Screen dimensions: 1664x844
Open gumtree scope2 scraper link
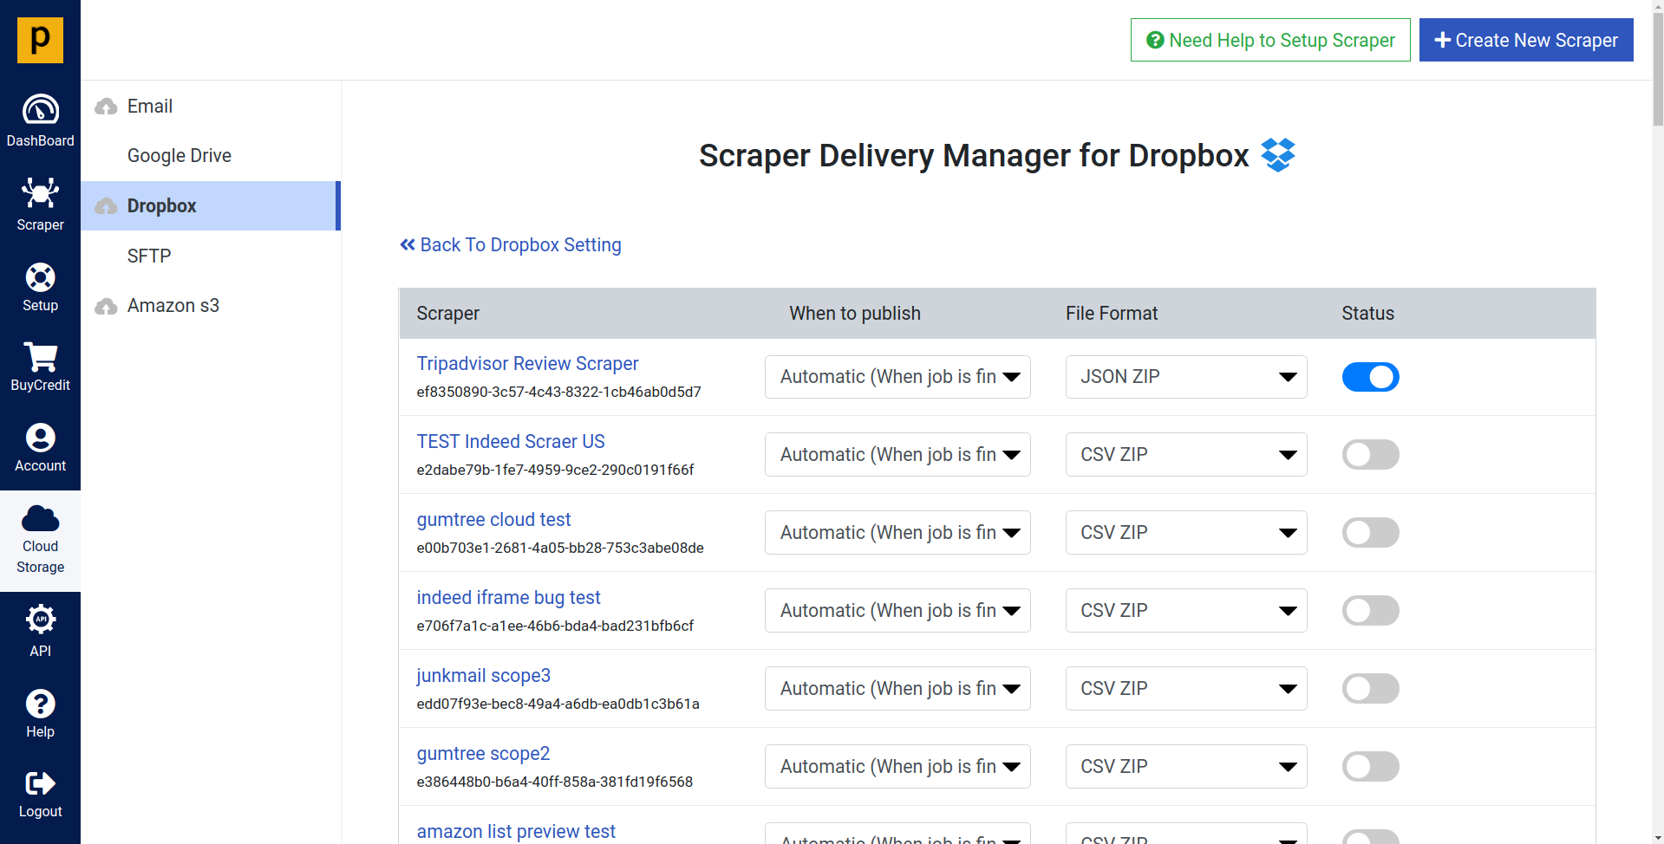point(483,754)
